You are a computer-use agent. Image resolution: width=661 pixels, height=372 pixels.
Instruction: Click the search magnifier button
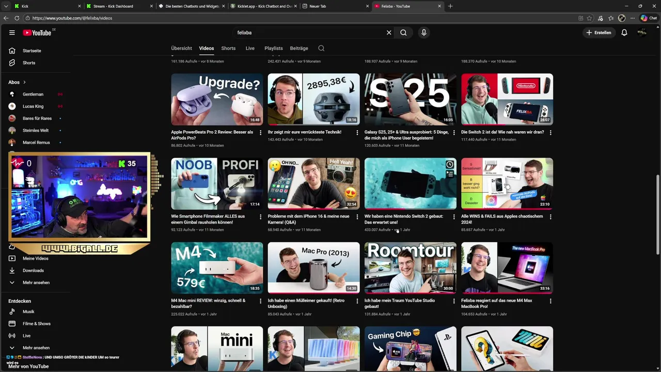click(403, 33)
